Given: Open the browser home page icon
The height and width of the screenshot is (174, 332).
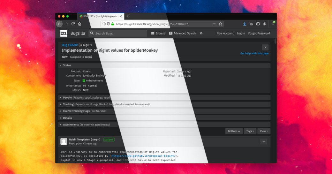Looking at the screenshot, I should [x=79, y=24].
